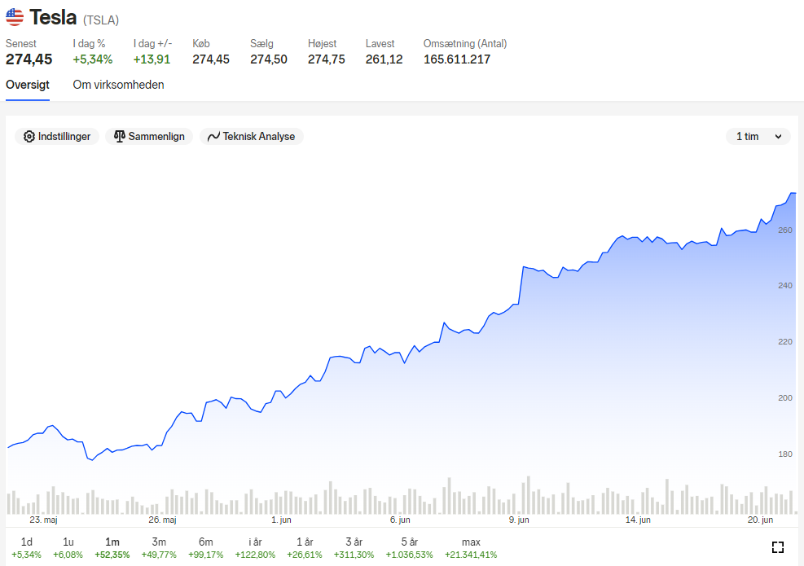The image size is (804, 566).
Task: Select the 3m time range
Action: (x=159, y=548)
